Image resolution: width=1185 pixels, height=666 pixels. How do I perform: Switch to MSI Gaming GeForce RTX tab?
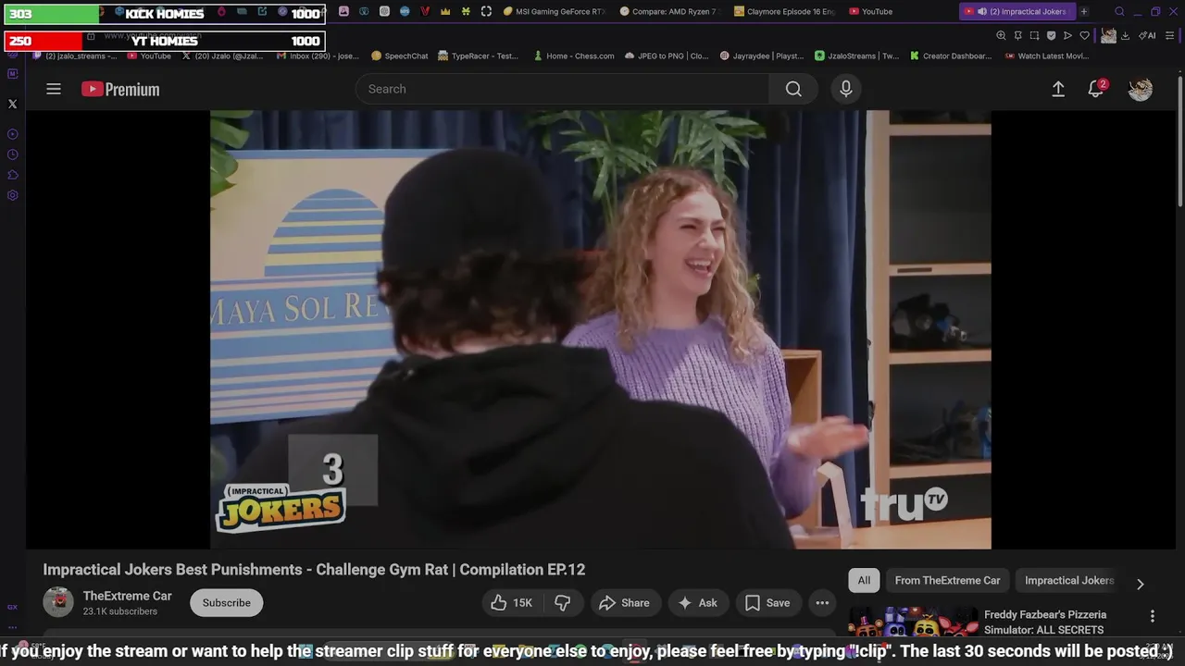555,11
